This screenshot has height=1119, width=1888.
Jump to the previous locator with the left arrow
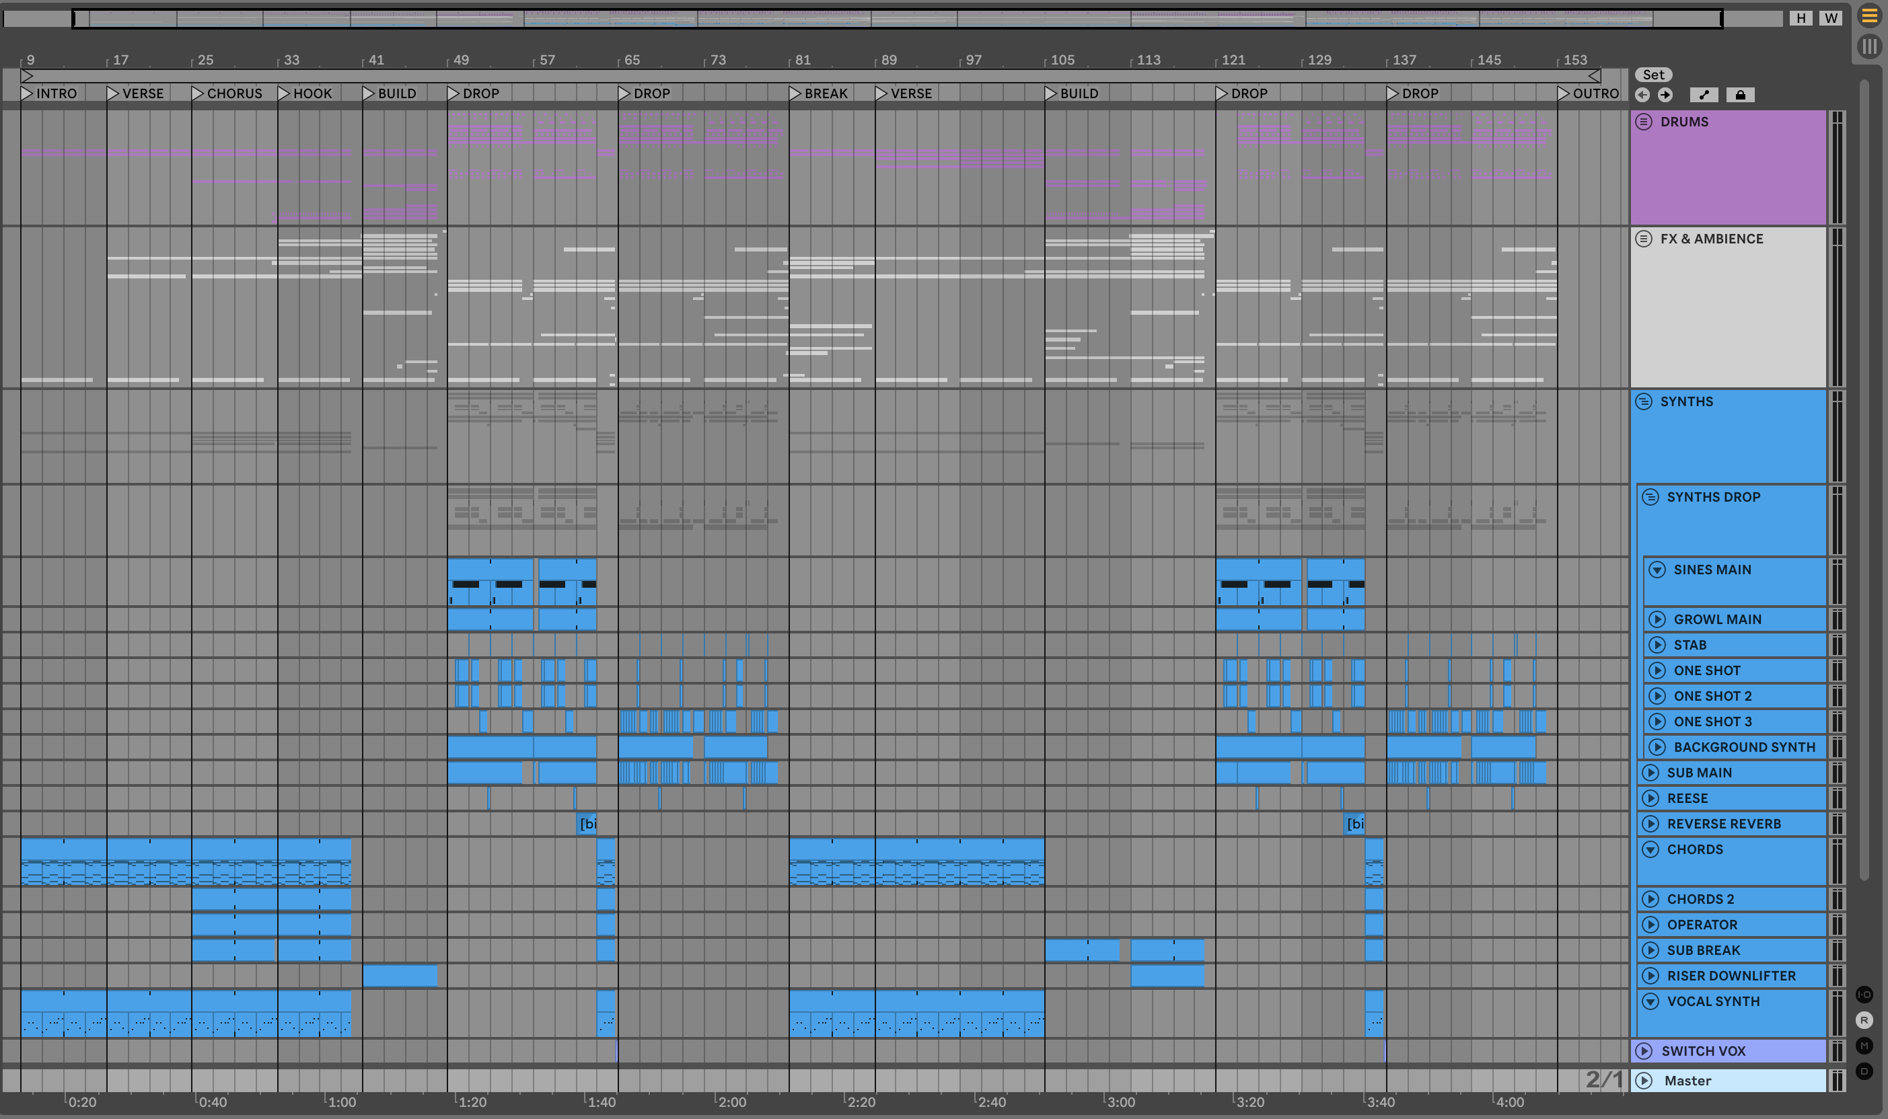click(x=1642, y=95)
